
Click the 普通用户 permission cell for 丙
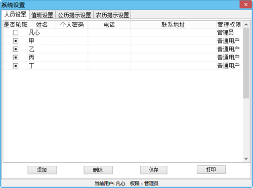click(x=229, y=58)
